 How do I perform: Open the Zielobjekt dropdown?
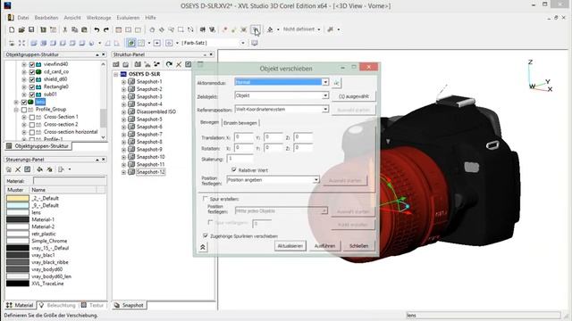pos(325,95)
